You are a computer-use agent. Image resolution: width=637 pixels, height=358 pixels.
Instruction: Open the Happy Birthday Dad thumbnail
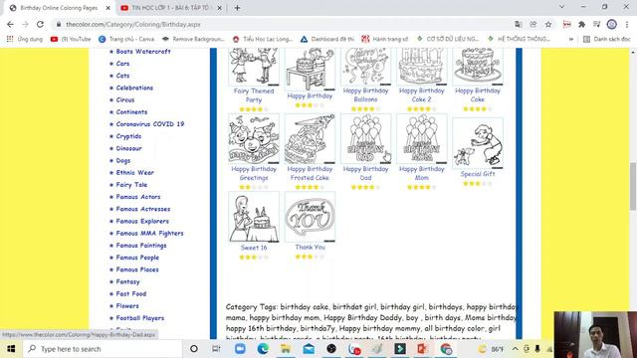click(x=365, y=139)
